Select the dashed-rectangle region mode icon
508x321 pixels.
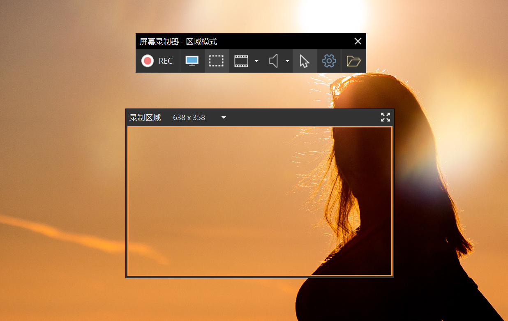click(x=216, y=61)
